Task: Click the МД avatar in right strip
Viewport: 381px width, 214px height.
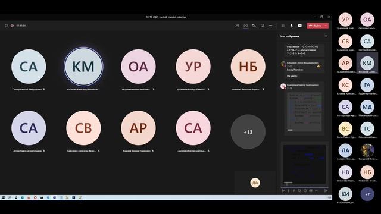Action: (x=367, y=107)
